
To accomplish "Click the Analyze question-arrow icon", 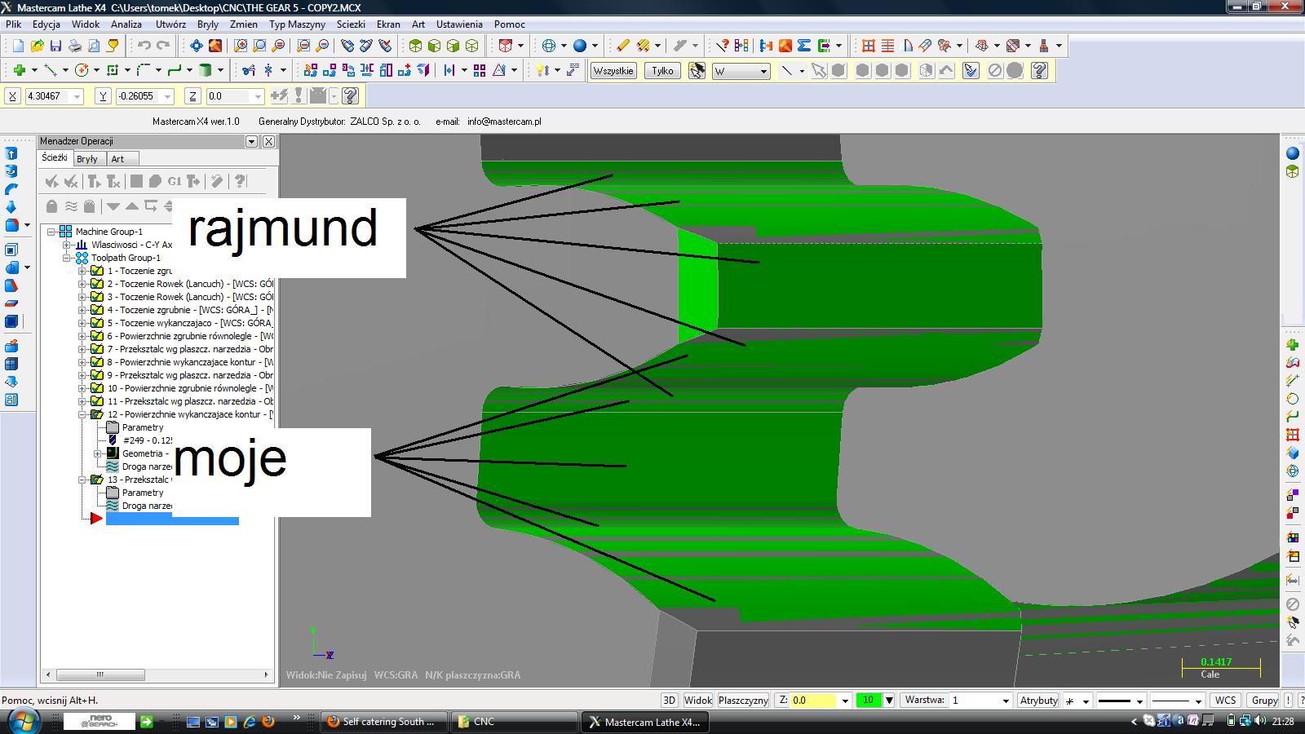I will pos(722,46).
